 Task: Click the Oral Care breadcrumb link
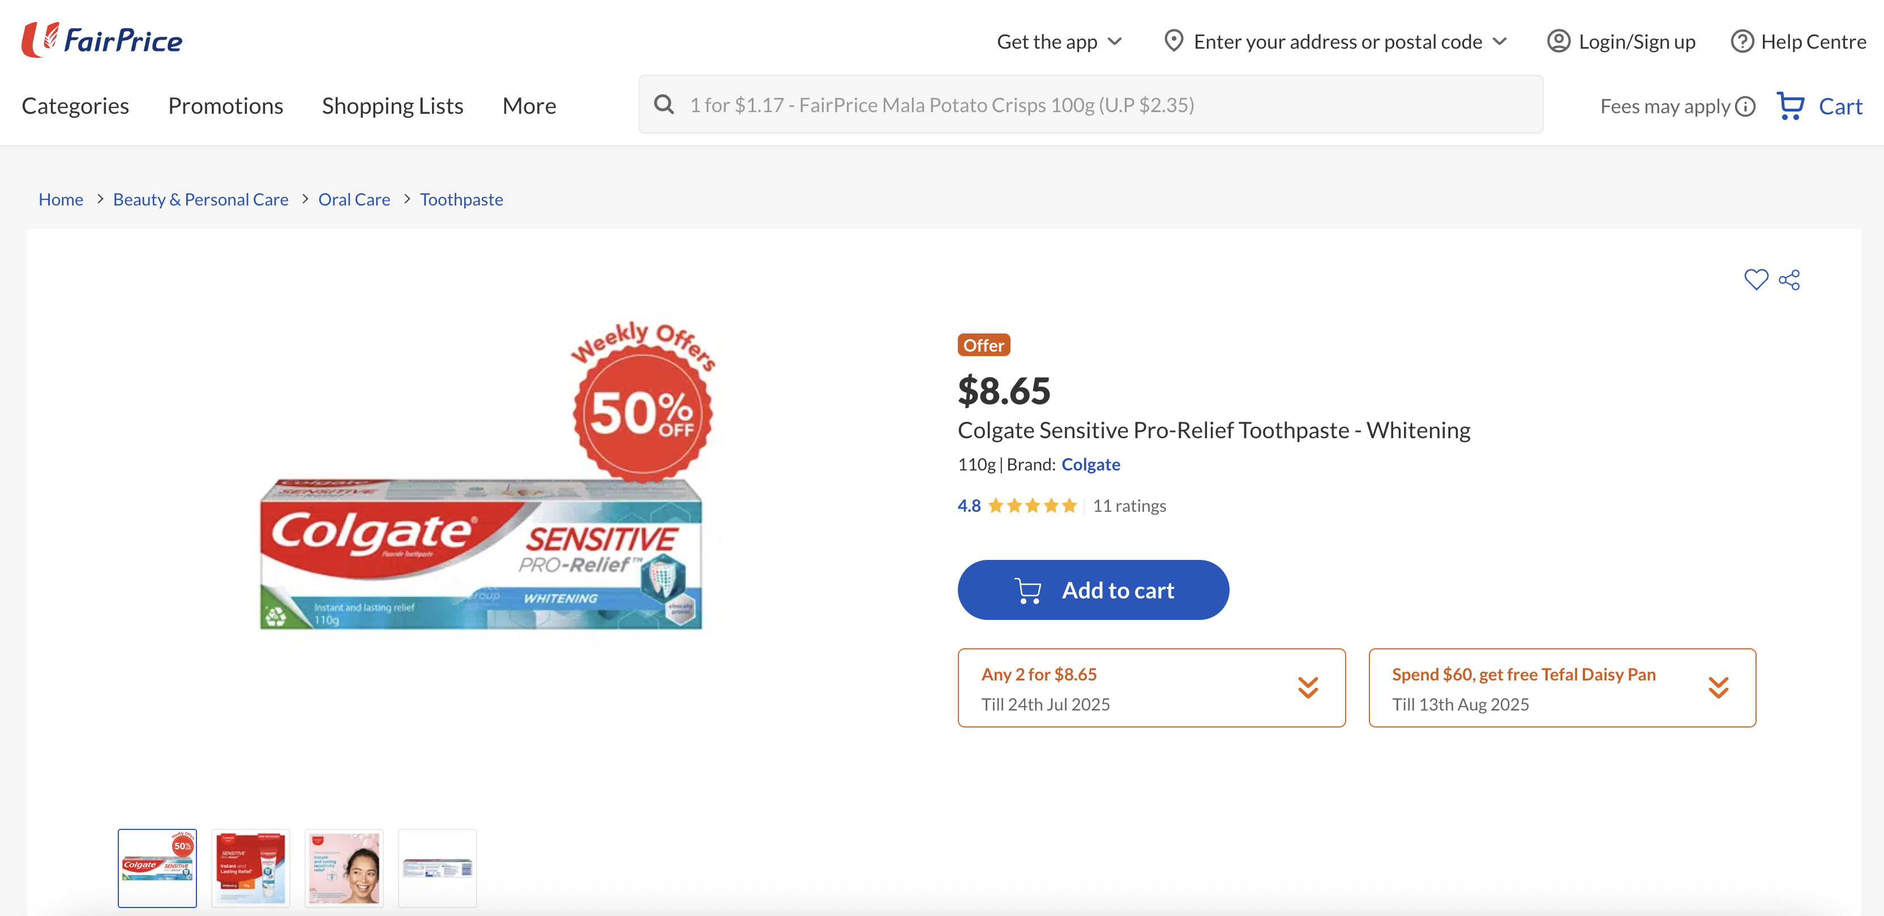tap(354, 200)
